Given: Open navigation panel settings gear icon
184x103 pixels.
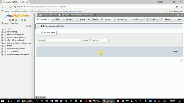Looking at the screenshot, I should 22,20.
